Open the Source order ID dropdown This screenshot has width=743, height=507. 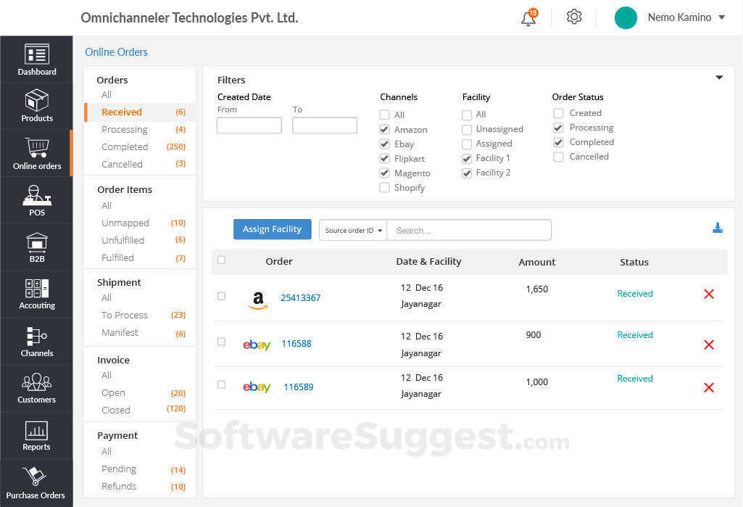[x=352, y=229]
